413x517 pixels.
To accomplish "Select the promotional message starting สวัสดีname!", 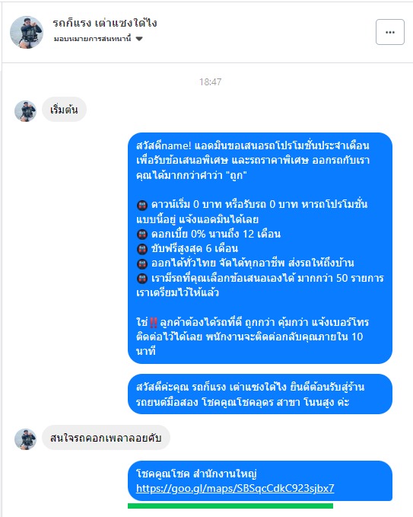I will [260, 248].
